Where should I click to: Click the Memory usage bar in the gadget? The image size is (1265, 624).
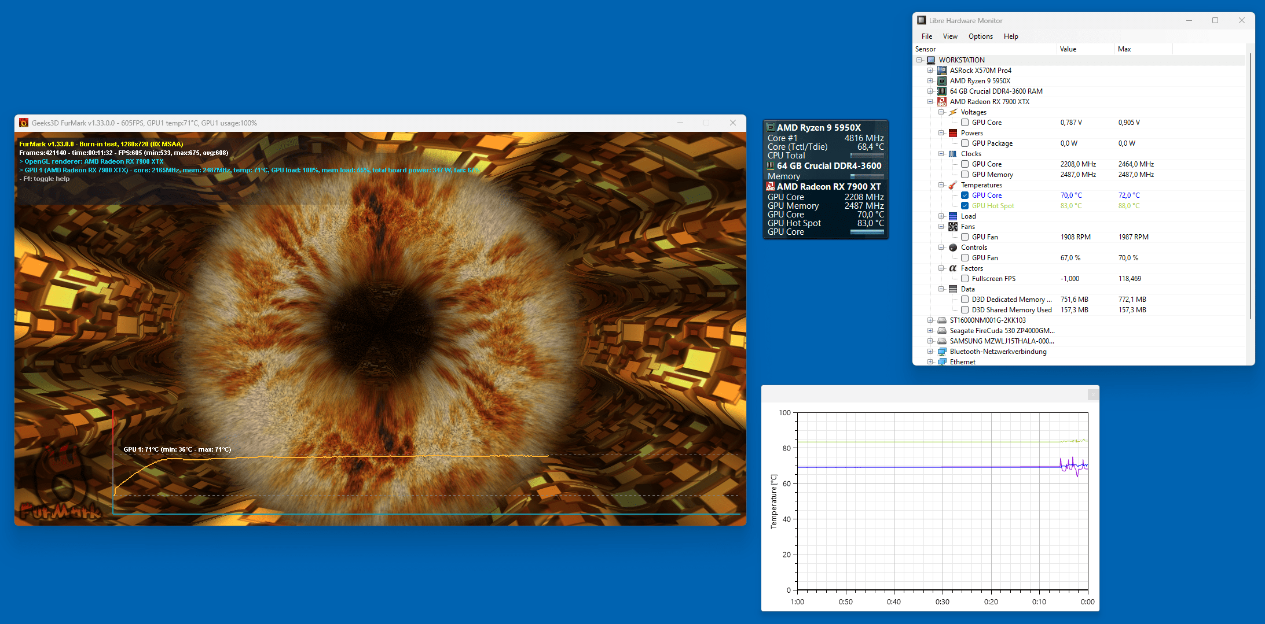(867, 176)
